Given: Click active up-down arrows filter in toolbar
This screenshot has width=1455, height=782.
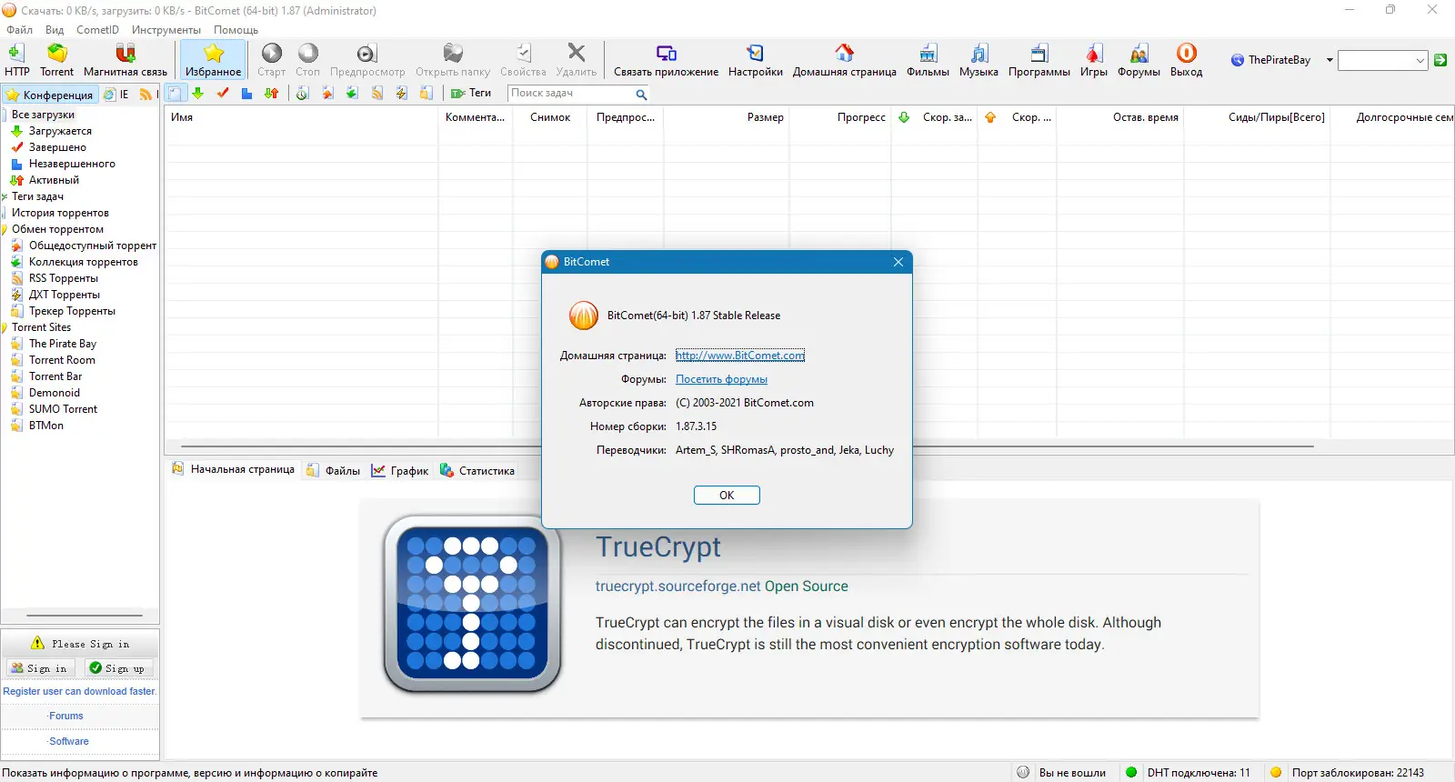Looking at the screenshot, I should tap(271, 93).
